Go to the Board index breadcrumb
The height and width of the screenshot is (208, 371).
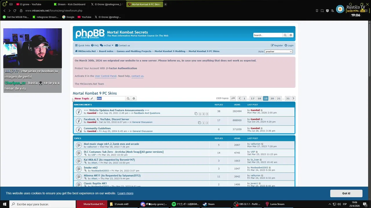pyautogui.click(x=106, y=51)
